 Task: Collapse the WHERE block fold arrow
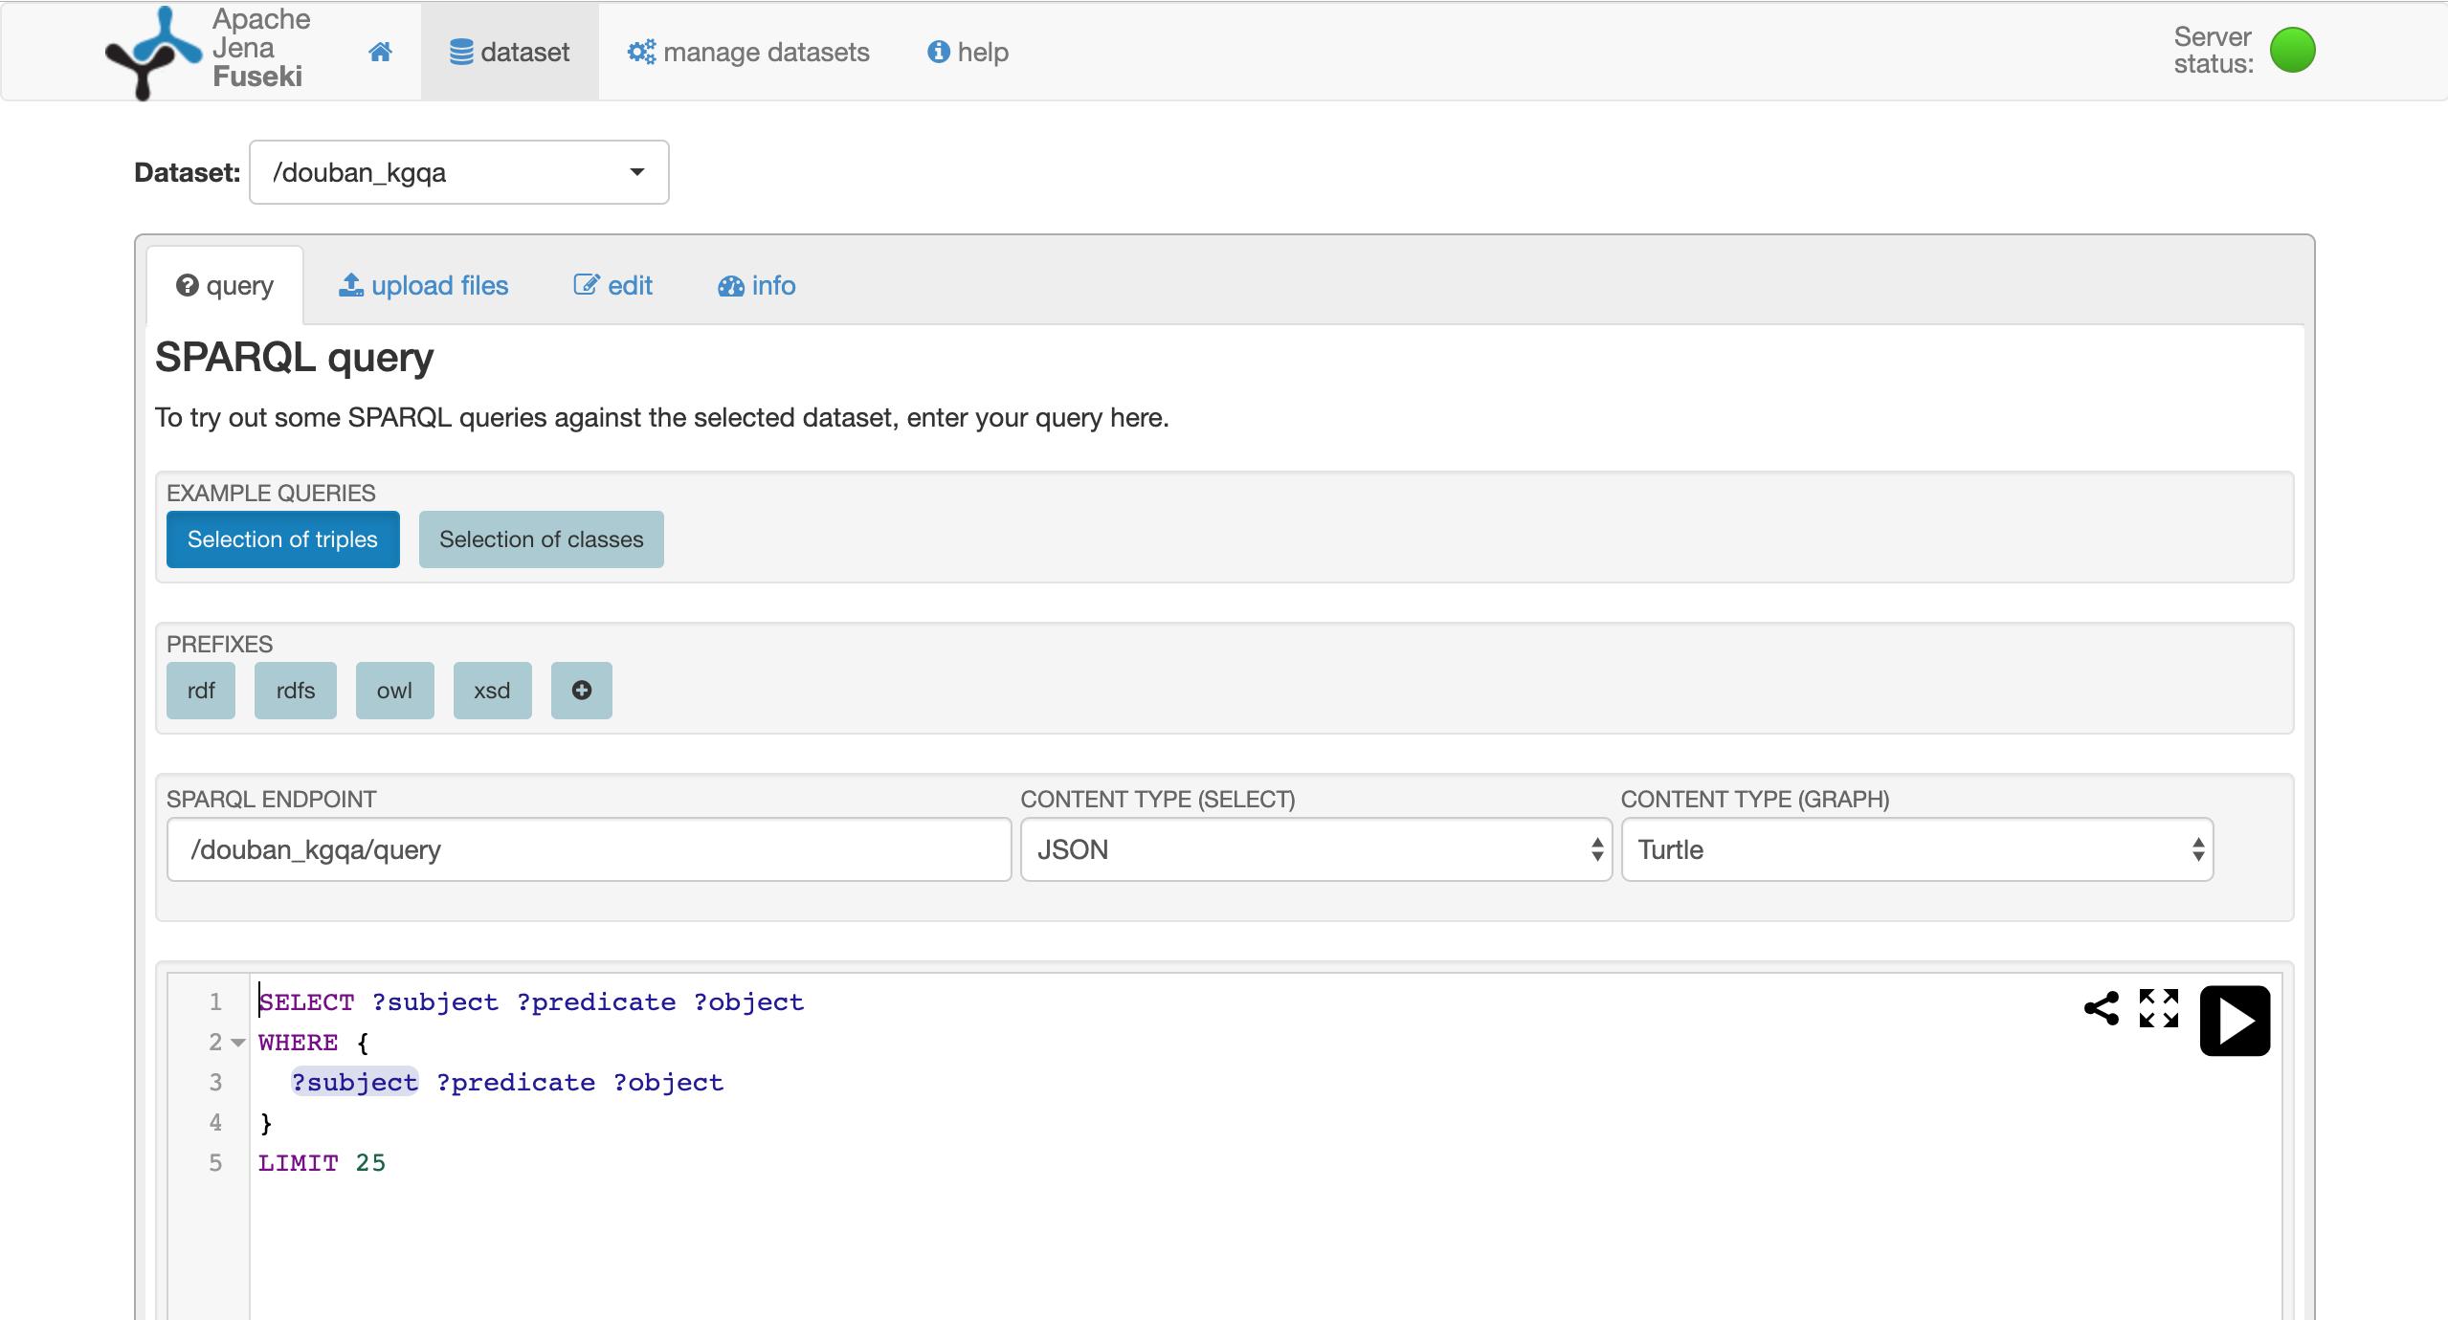[238, 1042]
